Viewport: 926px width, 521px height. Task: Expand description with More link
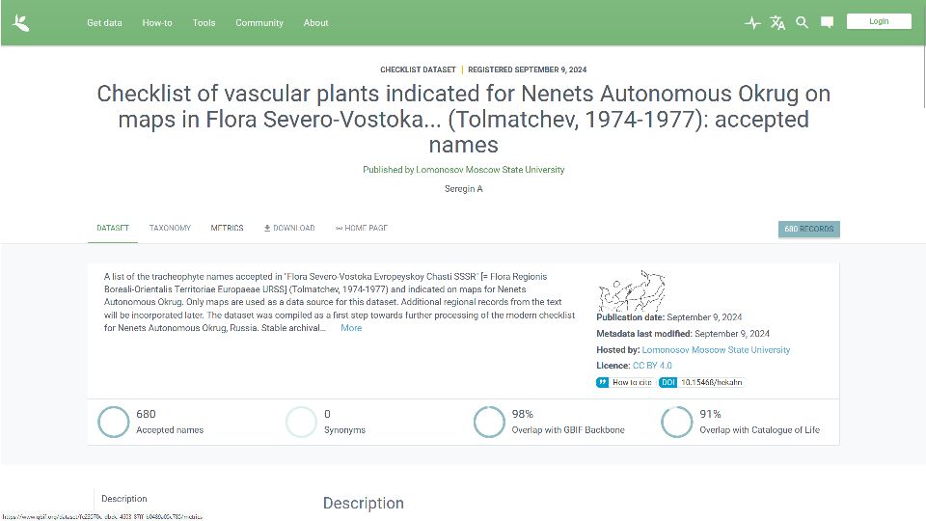point(351,328)
